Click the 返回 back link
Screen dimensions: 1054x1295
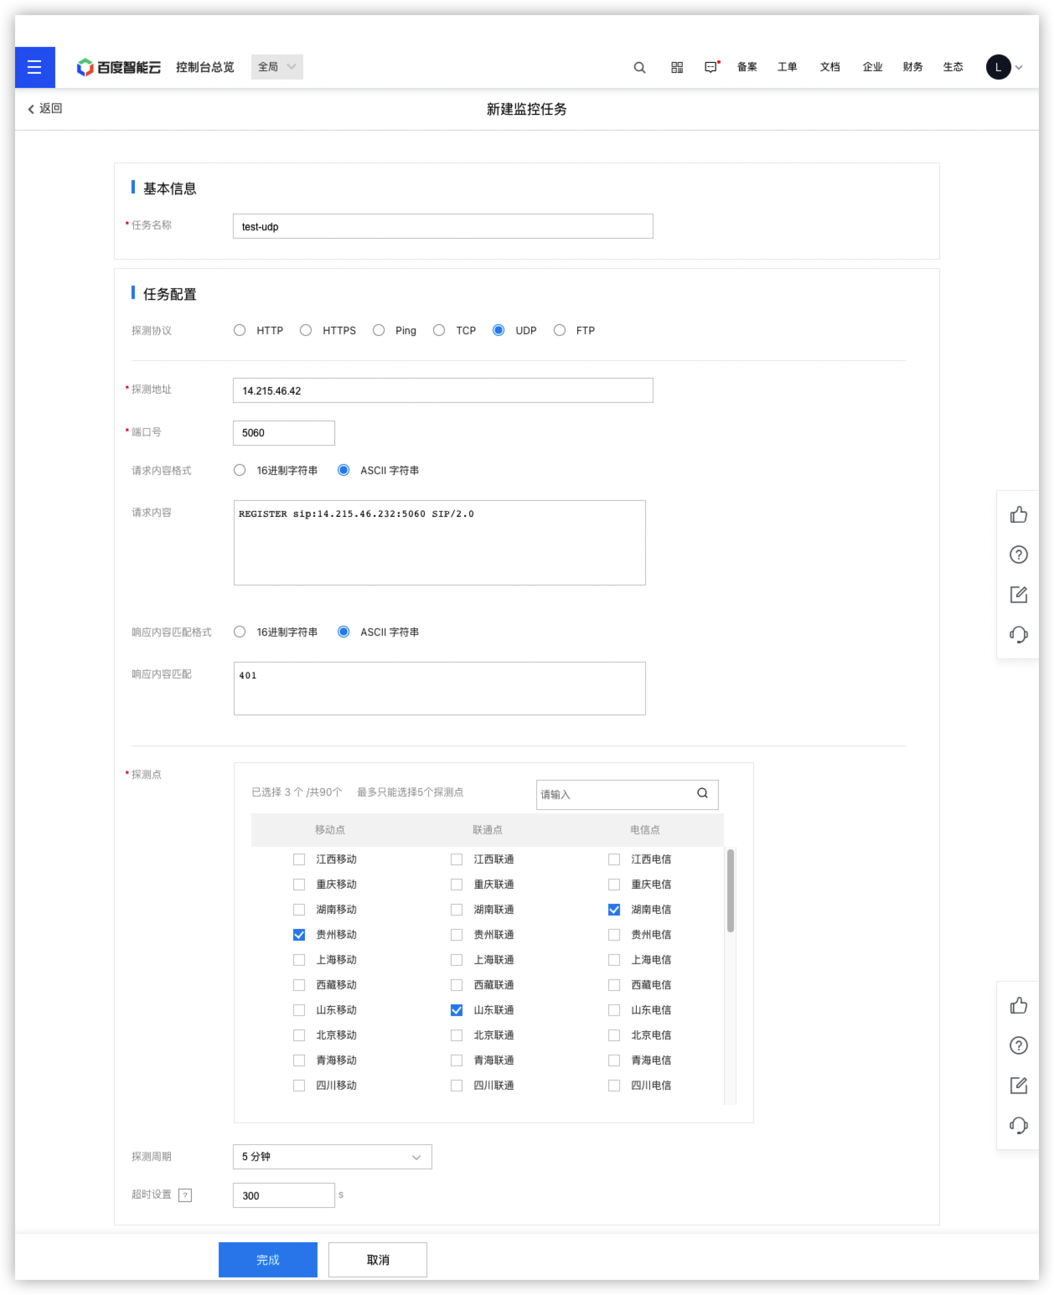point(45,108)
